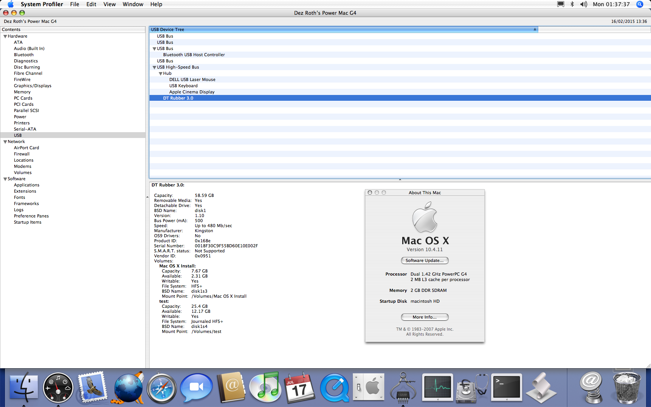651x407 pixels.
Task: Launch iChat from the Dock
Action: 196,387
